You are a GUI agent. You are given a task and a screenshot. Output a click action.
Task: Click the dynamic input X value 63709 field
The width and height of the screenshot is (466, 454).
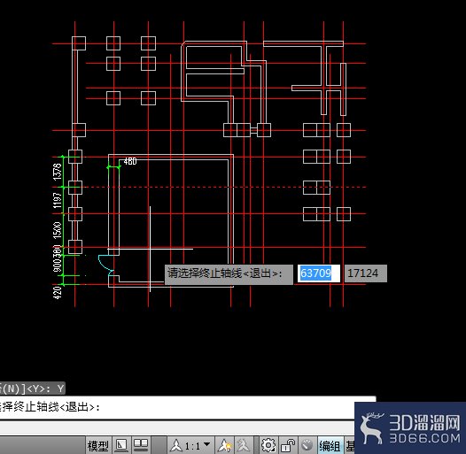pos(319,273)
